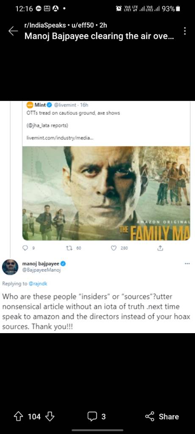Tap the Share icon
Viewport: 195px width, 434px height.
coord(150,416)
